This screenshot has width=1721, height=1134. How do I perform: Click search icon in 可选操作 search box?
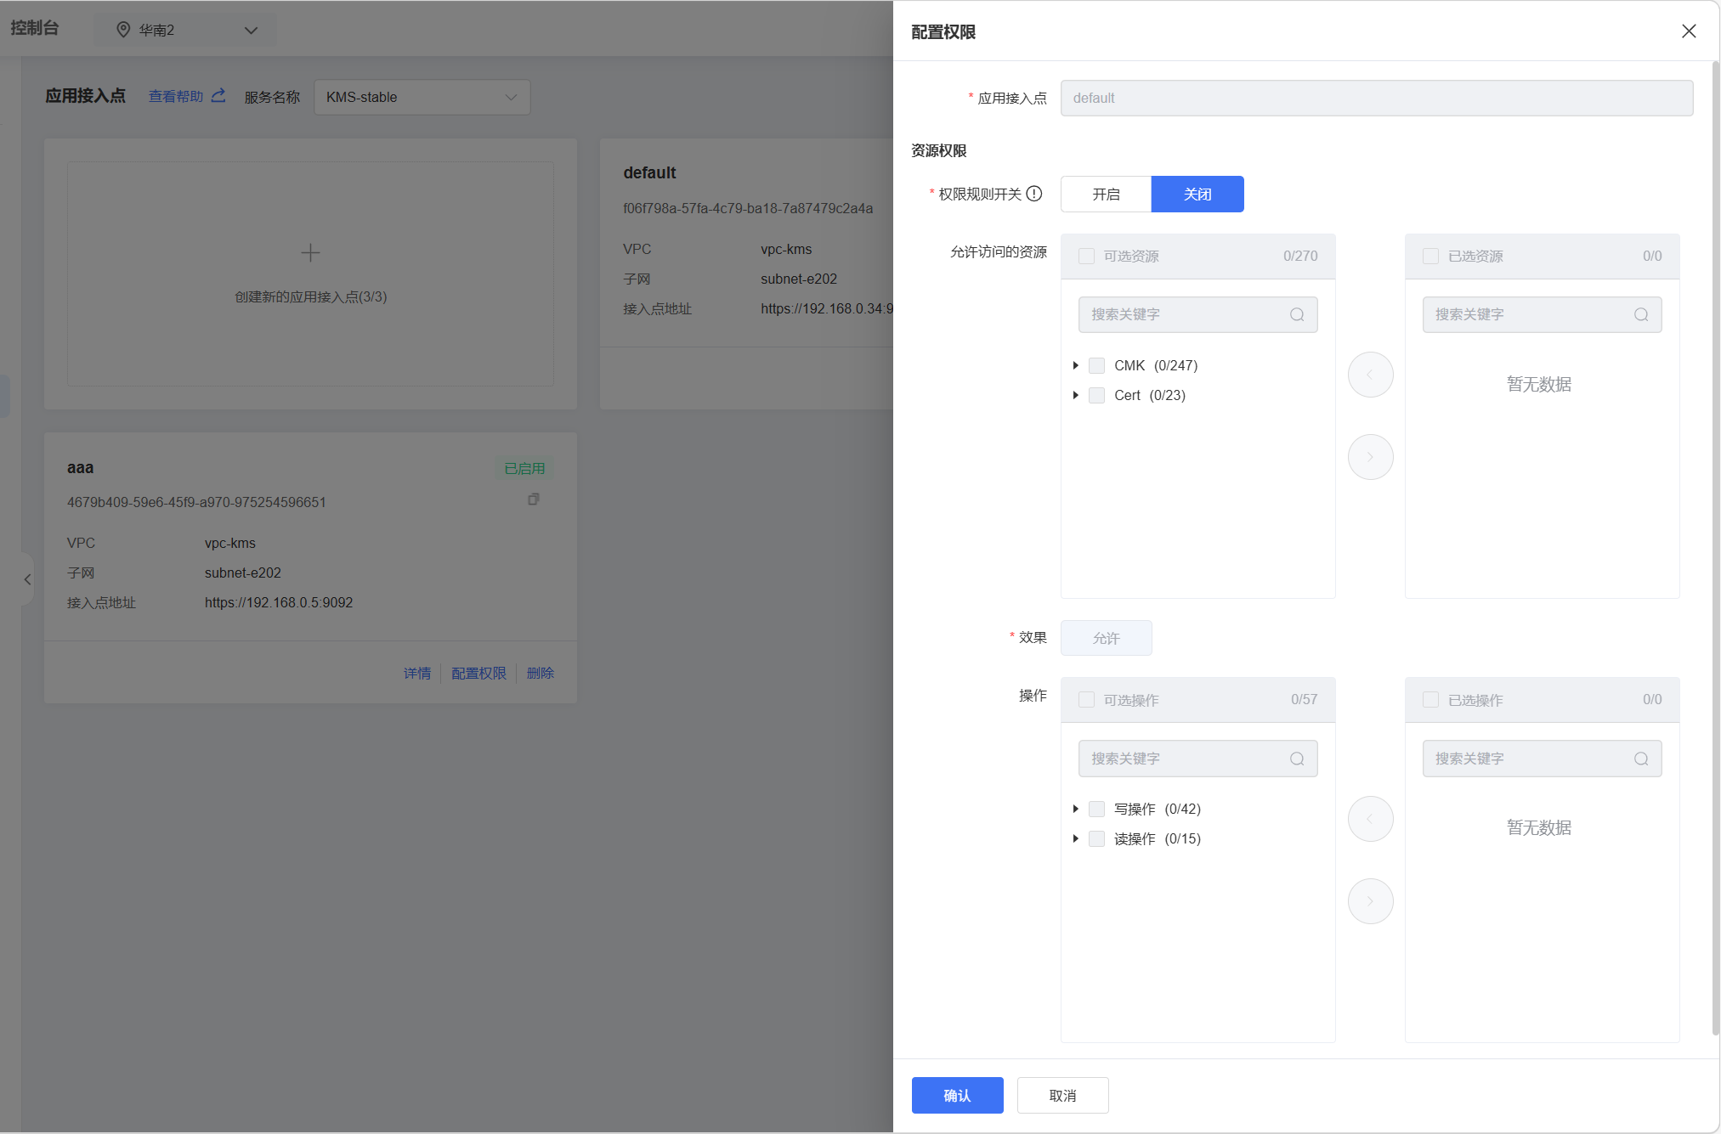click(x=1297, y=759)
